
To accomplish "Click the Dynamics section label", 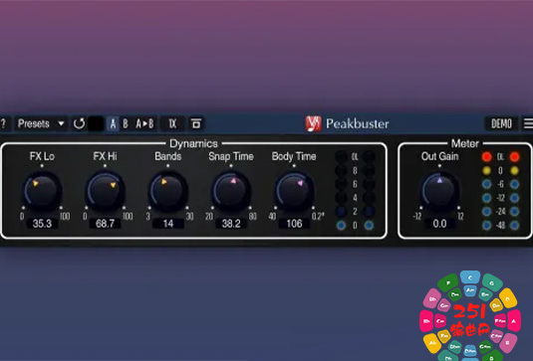I will pyautogui.click(x=193, y=143).
